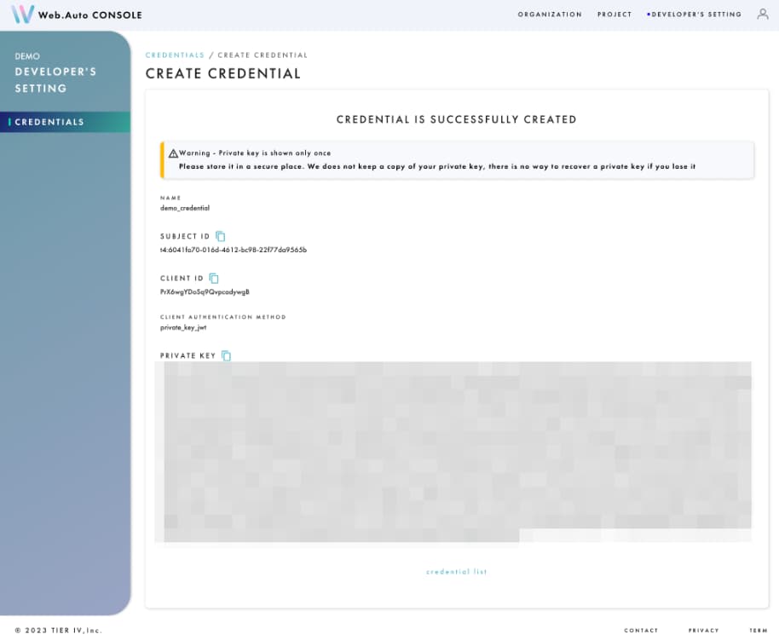Viewport: 779px width, 640px height.
Task: Open the PROJECT menu item
Action: (x=615, y=14)
